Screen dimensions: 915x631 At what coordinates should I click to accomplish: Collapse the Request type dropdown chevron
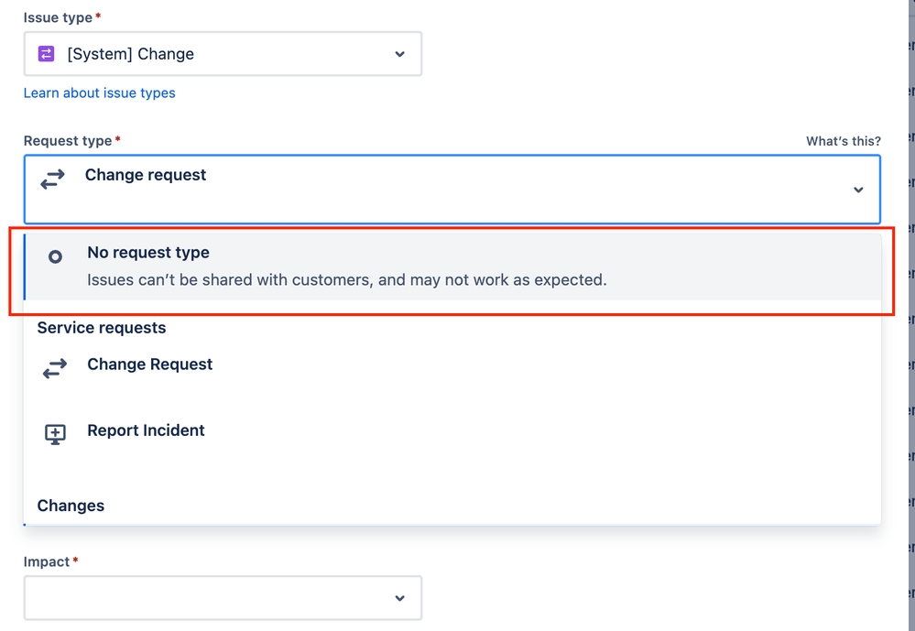857,190
